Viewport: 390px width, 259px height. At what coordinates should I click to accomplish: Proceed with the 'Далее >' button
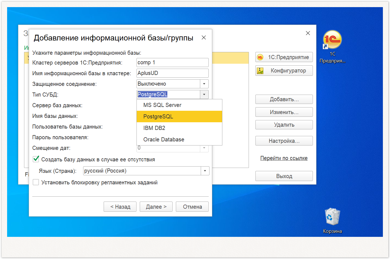tap(156, 207)
